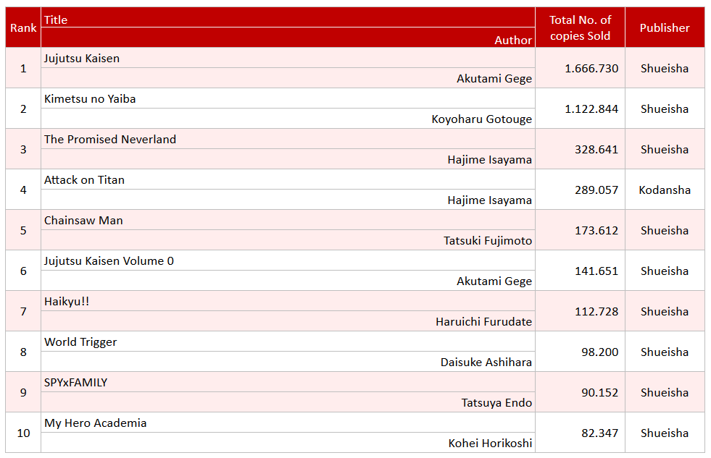This screenshot has width=711, height=458.
Task: Click Shueisha publisher in My Hero Academia row
Action: 665,432
